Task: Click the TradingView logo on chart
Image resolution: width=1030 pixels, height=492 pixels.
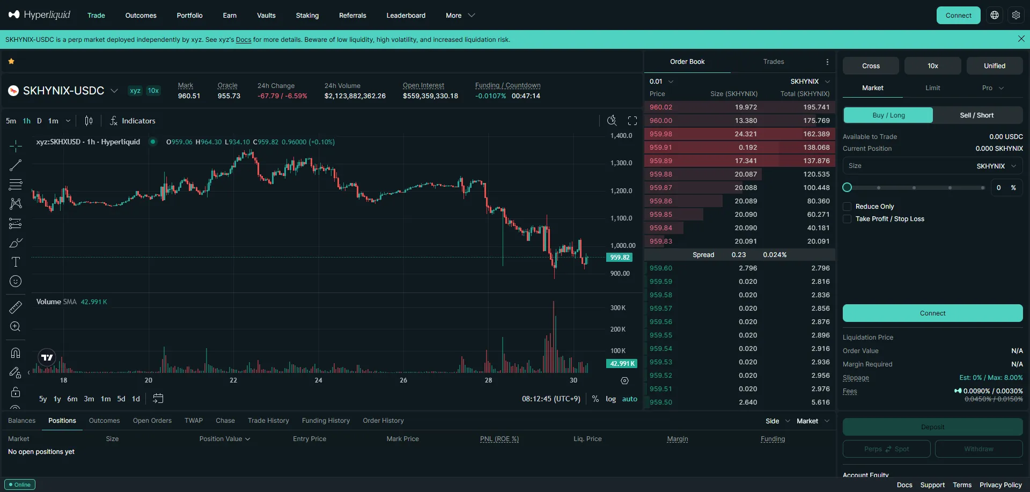Action: [47, 357]
